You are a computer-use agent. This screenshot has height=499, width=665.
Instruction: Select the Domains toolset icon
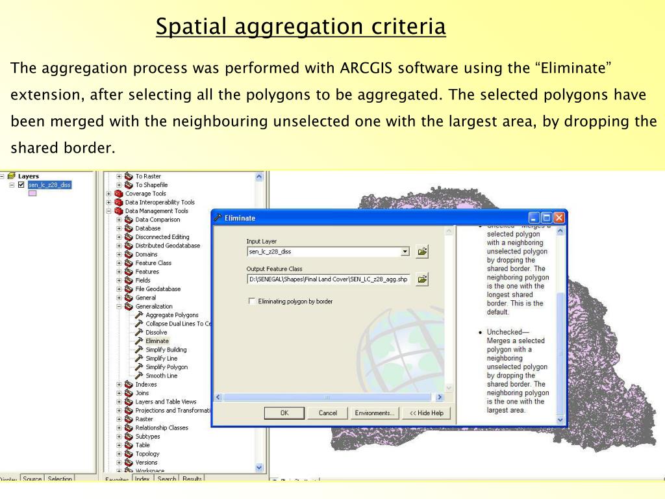coord(129,254)
